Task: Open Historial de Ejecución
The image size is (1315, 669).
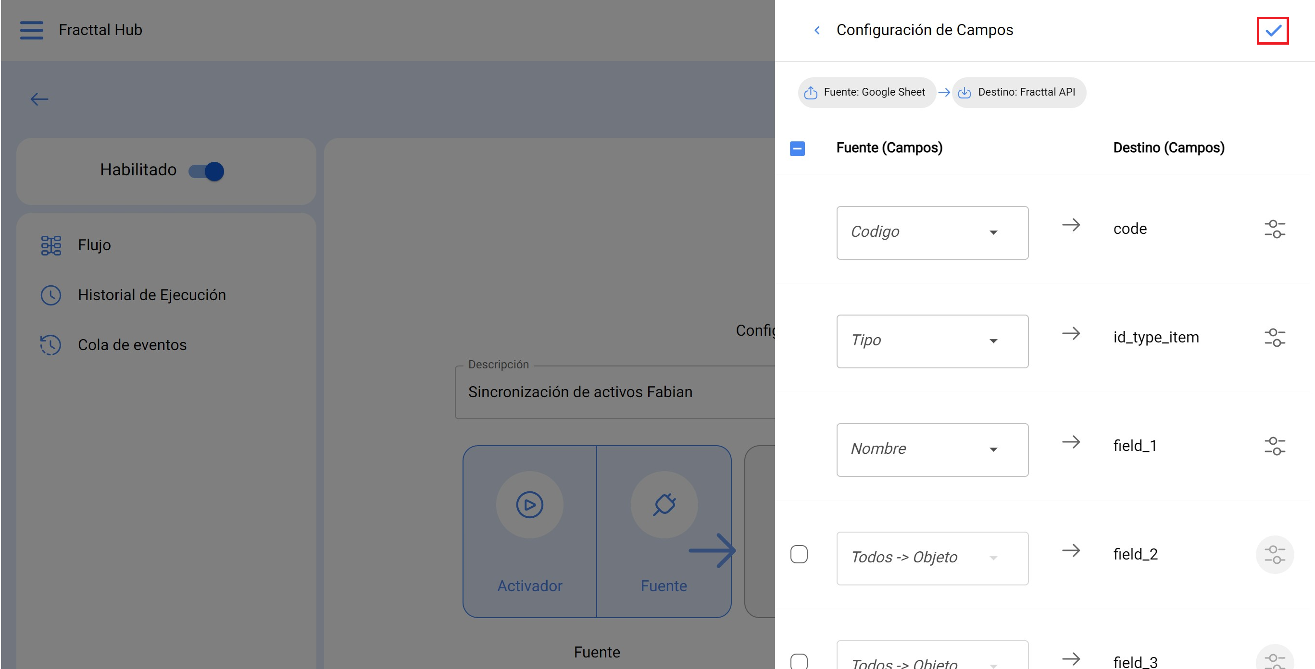Action: point(166,295)
